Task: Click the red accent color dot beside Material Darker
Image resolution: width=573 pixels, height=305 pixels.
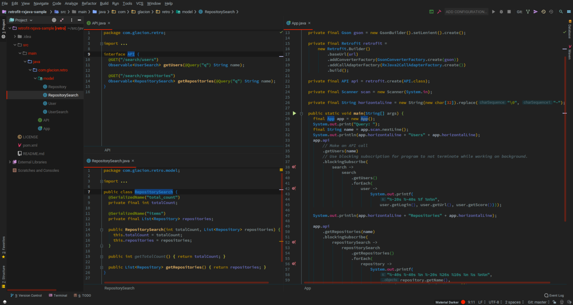Action: coord(463,302)
